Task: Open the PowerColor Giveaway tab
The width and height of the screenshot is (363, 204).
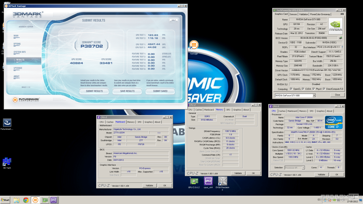Action: click(320, 14)
